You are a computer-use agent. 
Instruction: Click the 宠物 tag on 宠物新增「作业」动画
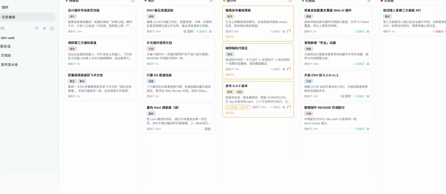click(x=309, y=49)
